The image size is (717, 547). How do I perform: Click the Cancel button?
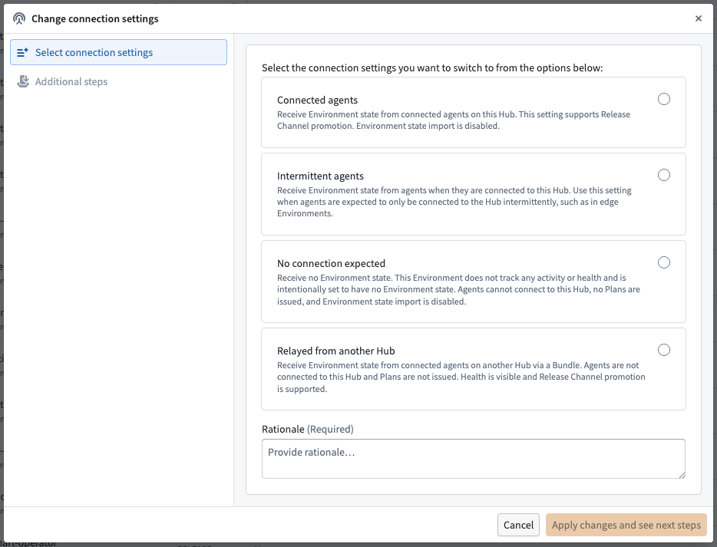click(x=518, y=525)
